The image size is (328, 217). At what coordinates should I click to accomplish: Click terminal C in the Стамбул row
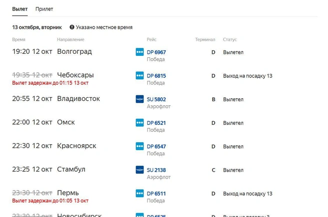(x=213, y=170)
